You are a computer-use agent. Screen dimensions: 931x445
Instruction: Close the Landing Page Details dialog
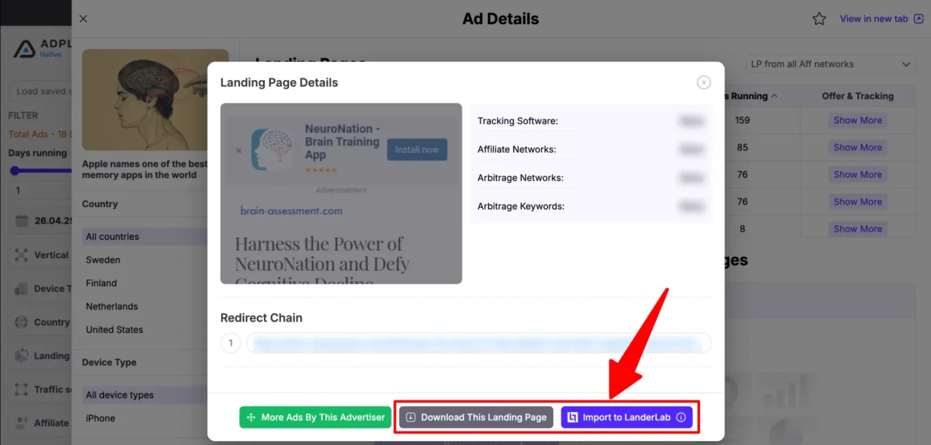[704, 83]
